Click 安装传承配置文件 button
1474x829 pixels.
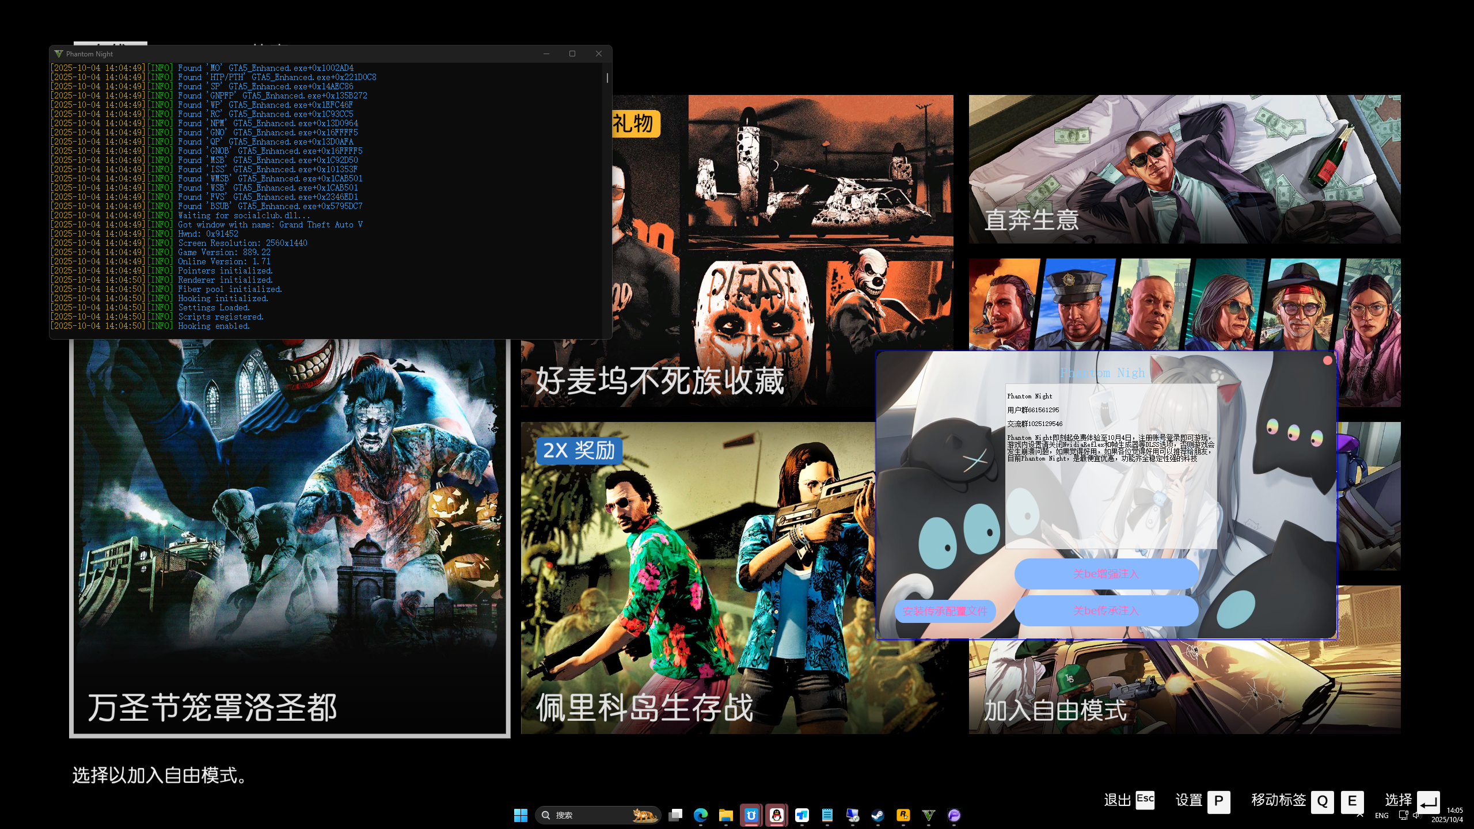(x=944, y=611)
